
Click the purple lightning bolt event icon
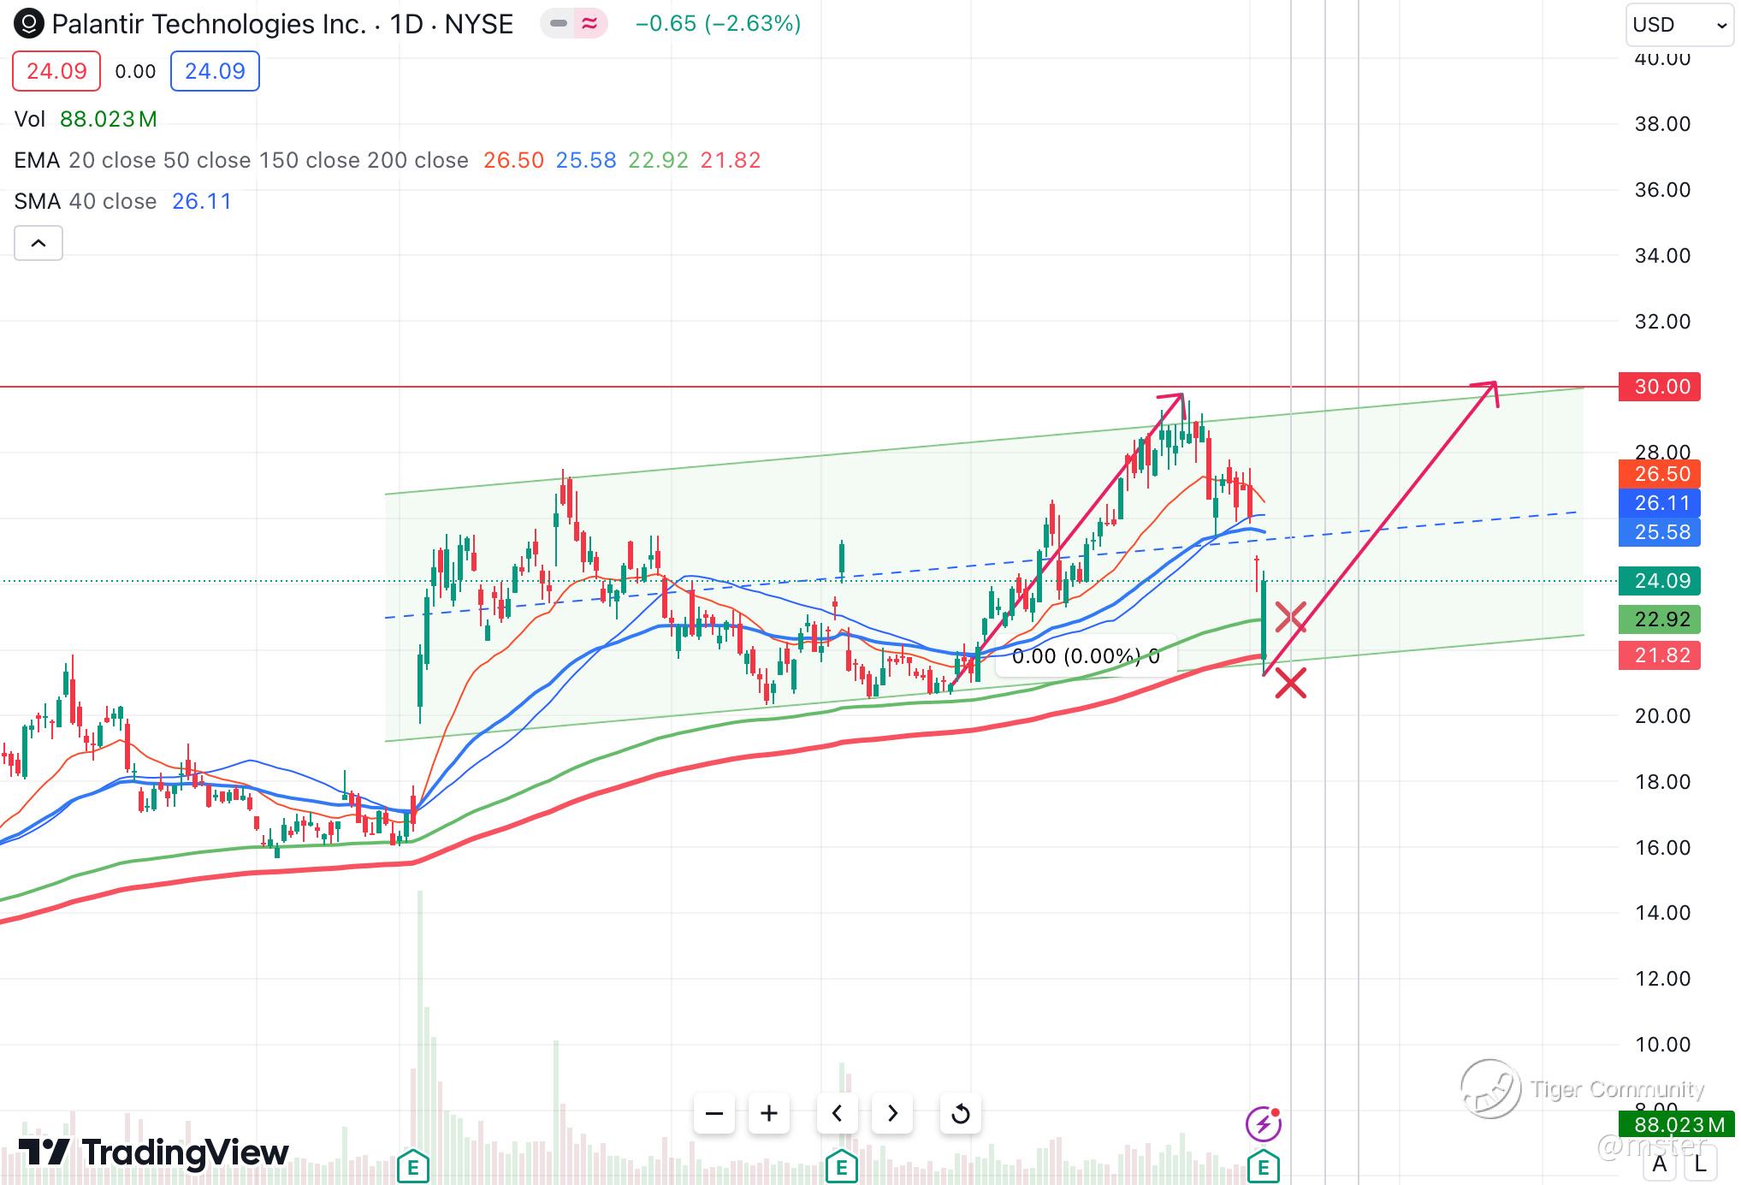[1263, 1124]
